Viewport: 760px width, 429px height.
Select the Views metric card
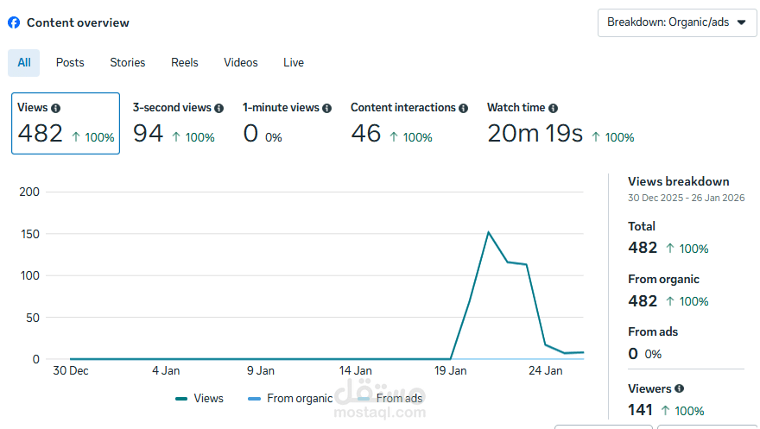click(x=66, y=123)
